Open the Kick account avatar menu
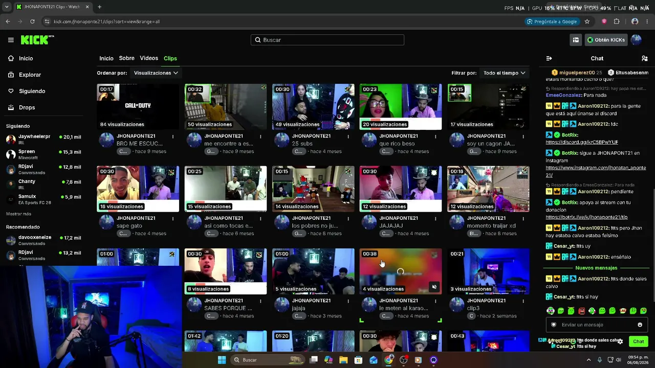Viewport: 655px width, 368px height. coord(636,40)
